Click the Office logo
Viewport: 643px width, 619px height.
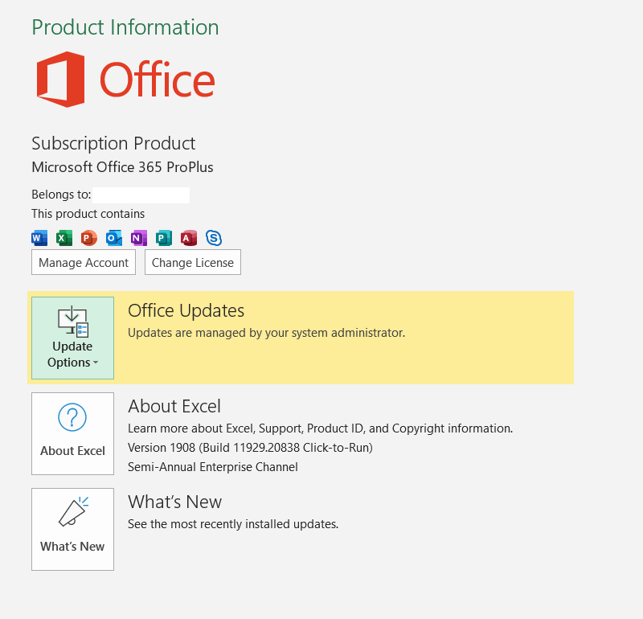tap(125, 79)
